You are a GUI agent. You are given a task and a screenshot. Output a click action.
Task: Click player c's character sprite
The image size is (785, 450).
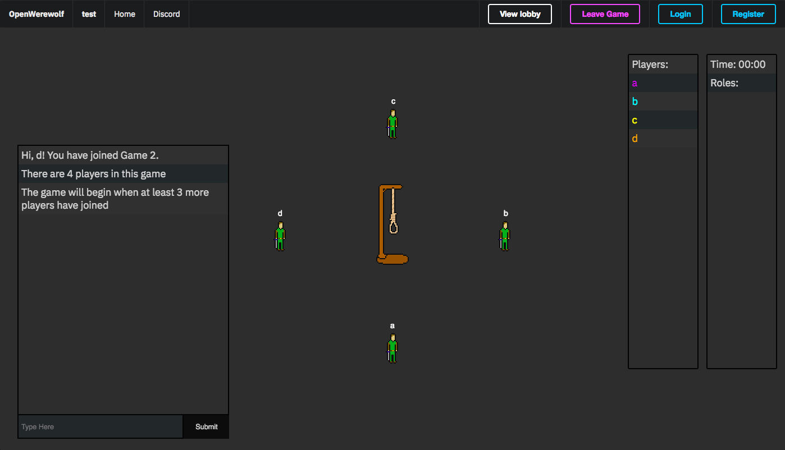coord(392,124)
